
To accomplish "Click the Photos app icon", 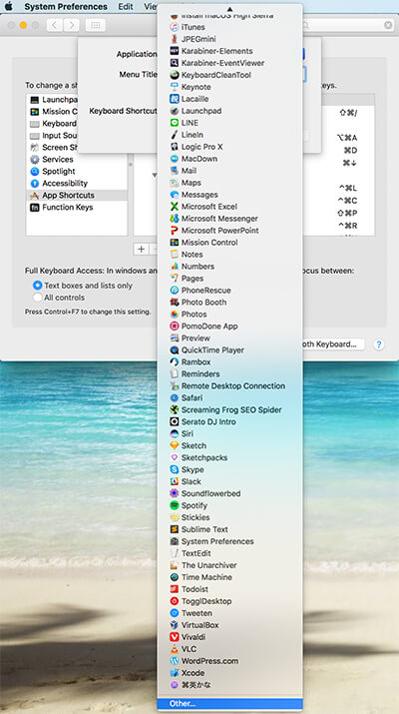I will pyautogui.click(x=174, y=315).
